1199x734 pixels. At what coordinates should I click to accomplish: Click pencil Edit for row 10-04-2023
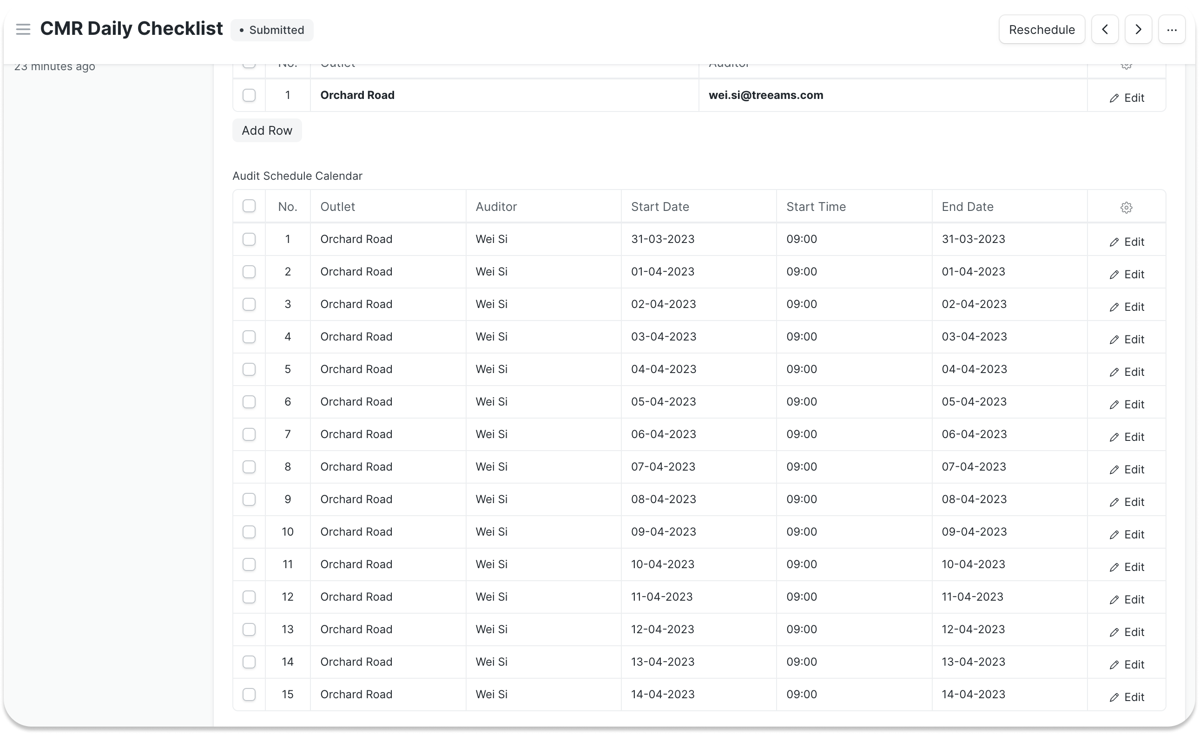click(1127, 567)
